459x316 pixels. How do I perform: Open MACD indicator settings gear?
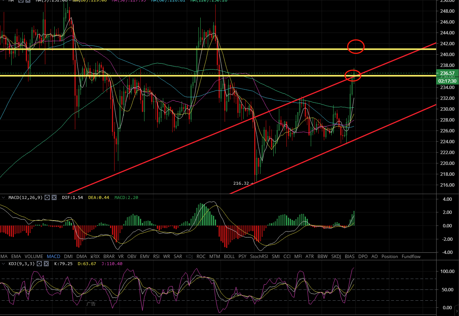point(47,197)
